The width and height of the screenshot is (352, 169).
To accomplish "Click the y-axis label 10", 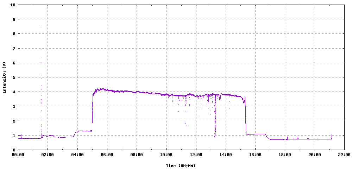I will coord(13,5).
